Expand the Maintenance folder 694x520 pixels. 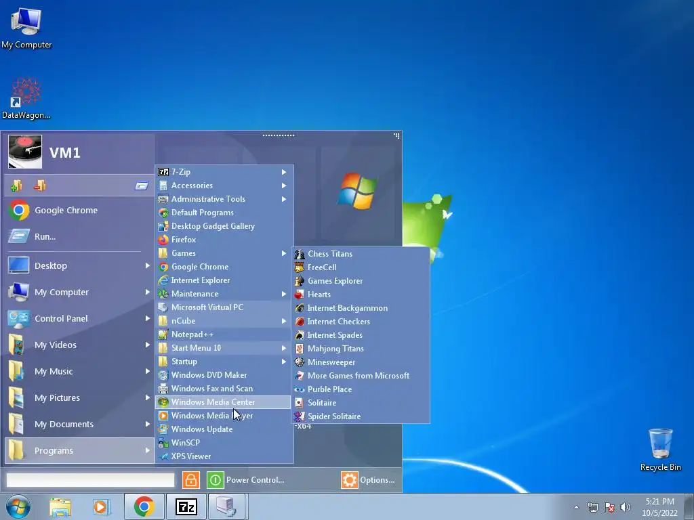224,294
